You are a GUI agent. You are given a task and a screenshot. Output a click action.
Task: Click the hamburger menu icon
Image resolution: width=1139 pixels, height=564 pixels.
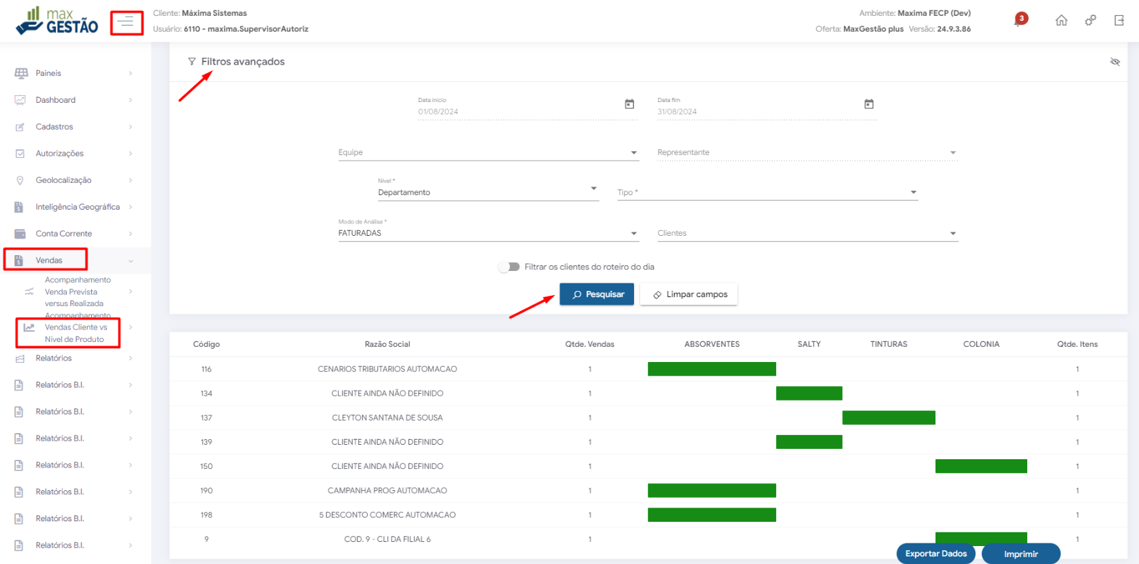tap(126, 23)
